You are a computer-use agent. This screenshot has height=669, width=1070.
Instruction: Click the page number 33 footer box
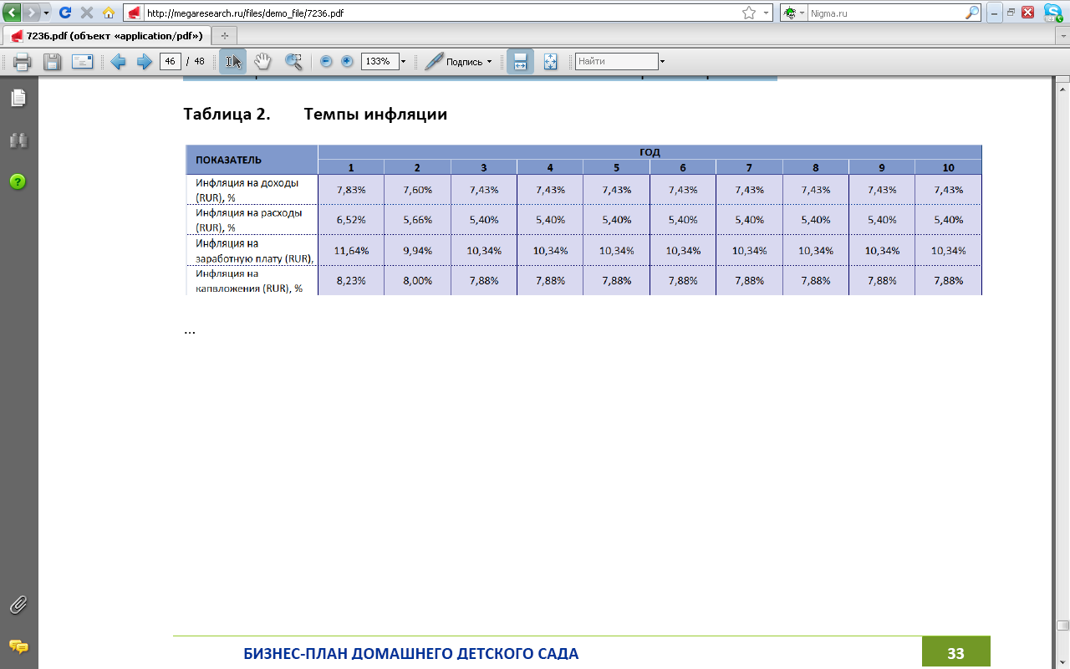click(955, 652)
